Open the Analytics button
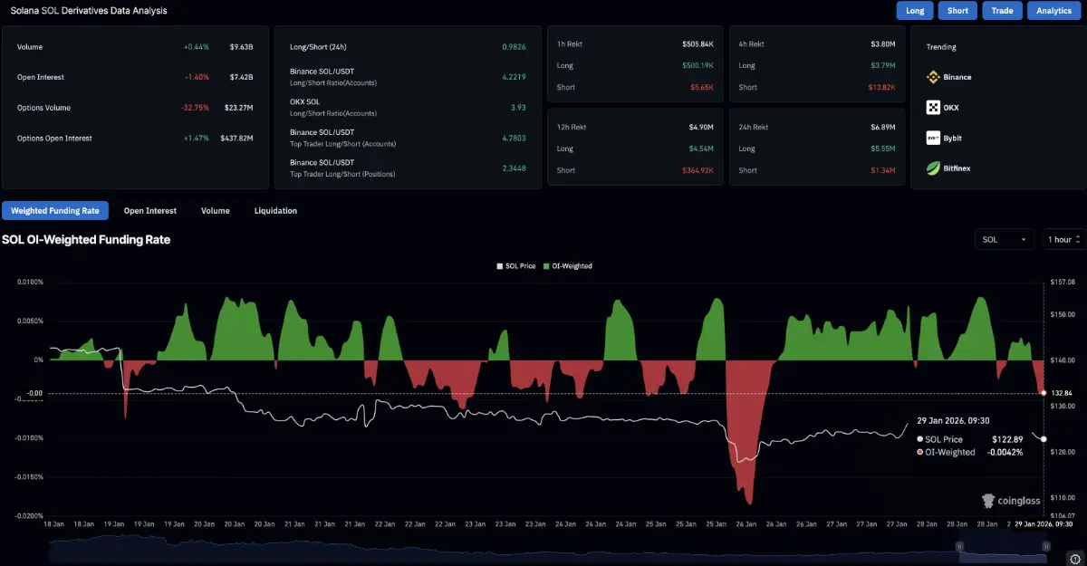This screenshot has height=566, width=1087. 1053,11
